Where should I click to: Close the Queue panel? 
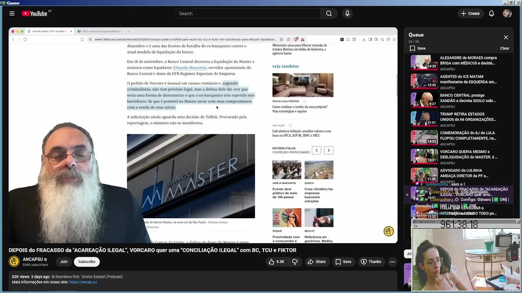pyautogui.click(x=506, y=37)
